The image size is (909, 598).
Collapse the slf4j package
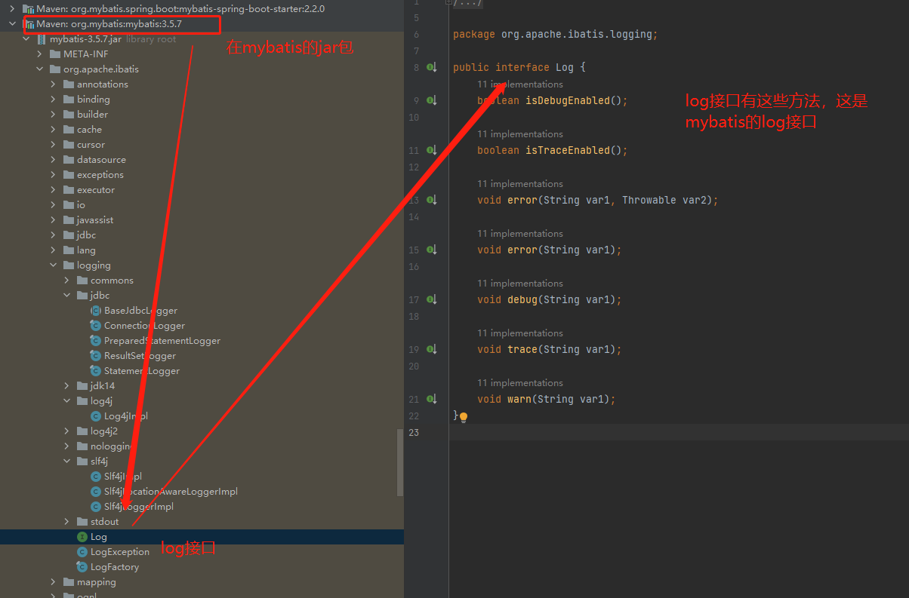67,462
